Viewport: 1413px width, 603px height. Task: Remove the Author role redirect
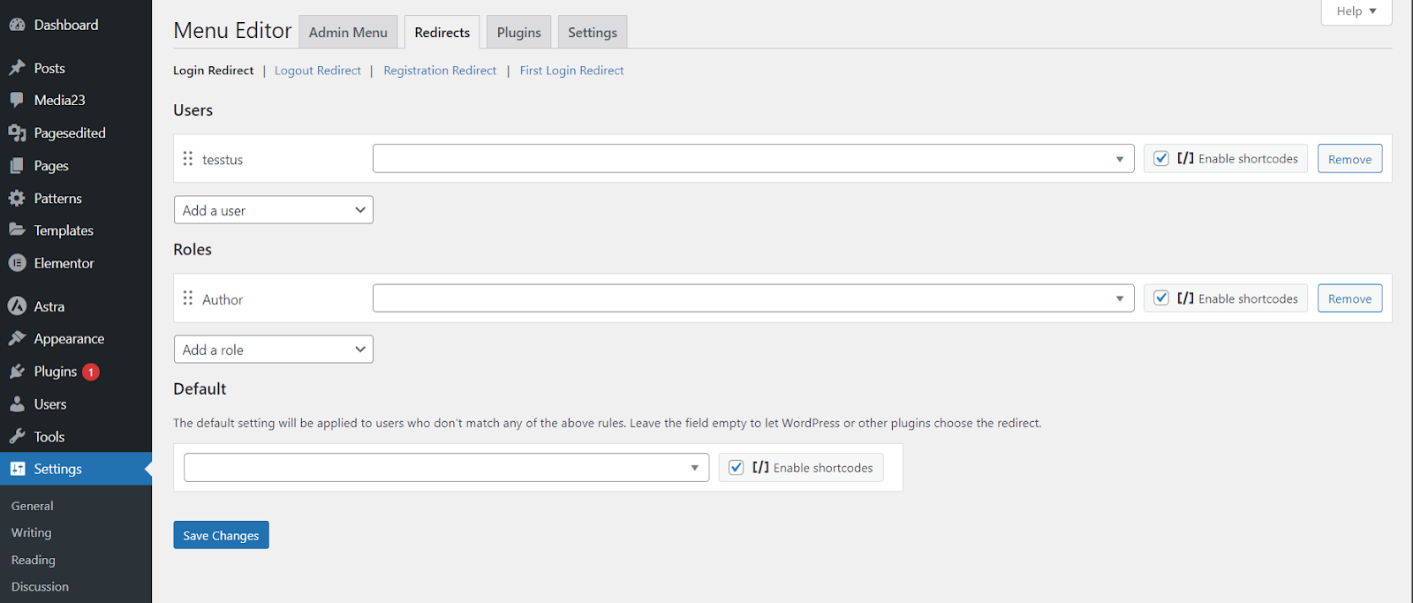tap(1349, 298)
